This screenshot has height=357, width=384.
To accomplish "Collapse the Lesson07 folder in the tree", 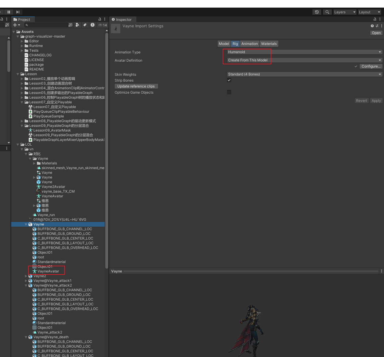I will pyautogui.click(x=22, y=102).
